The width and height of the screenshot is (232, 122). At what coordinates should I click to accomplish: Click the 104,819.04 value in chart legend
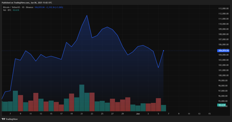40,7
